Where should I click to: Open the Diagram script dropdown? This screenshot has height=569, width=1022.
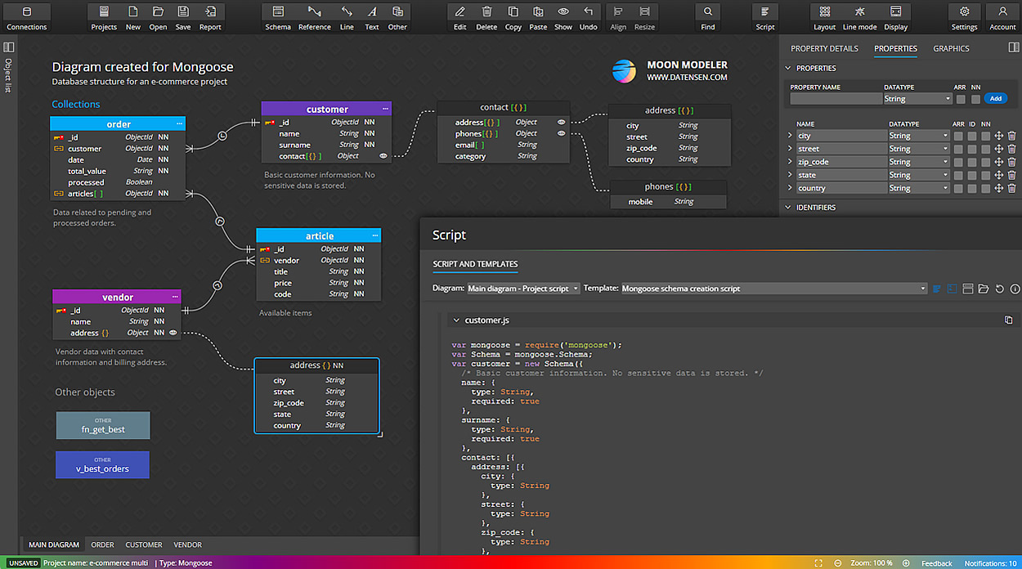[x=523, y=289]
